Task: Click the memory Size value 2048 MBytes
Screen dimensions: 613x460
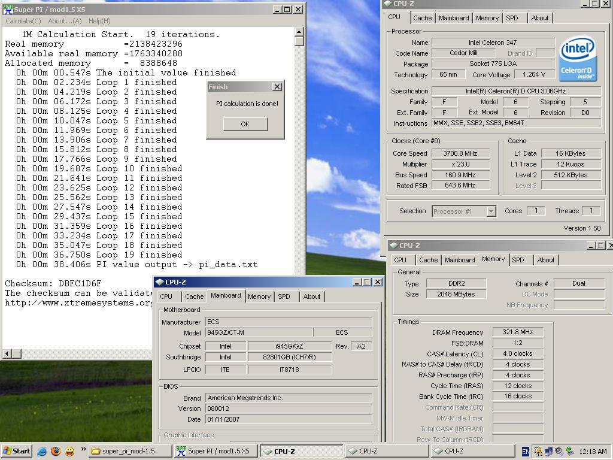Action: point(456,294)
